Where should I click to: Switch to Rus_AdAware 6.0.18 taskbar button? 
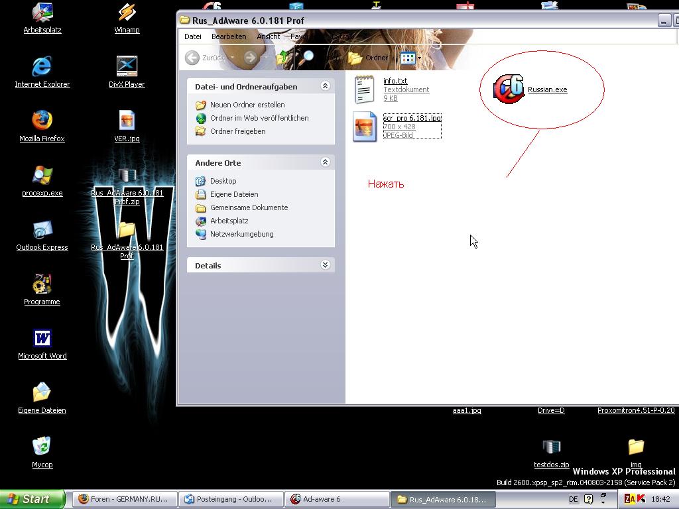point(444,499)
